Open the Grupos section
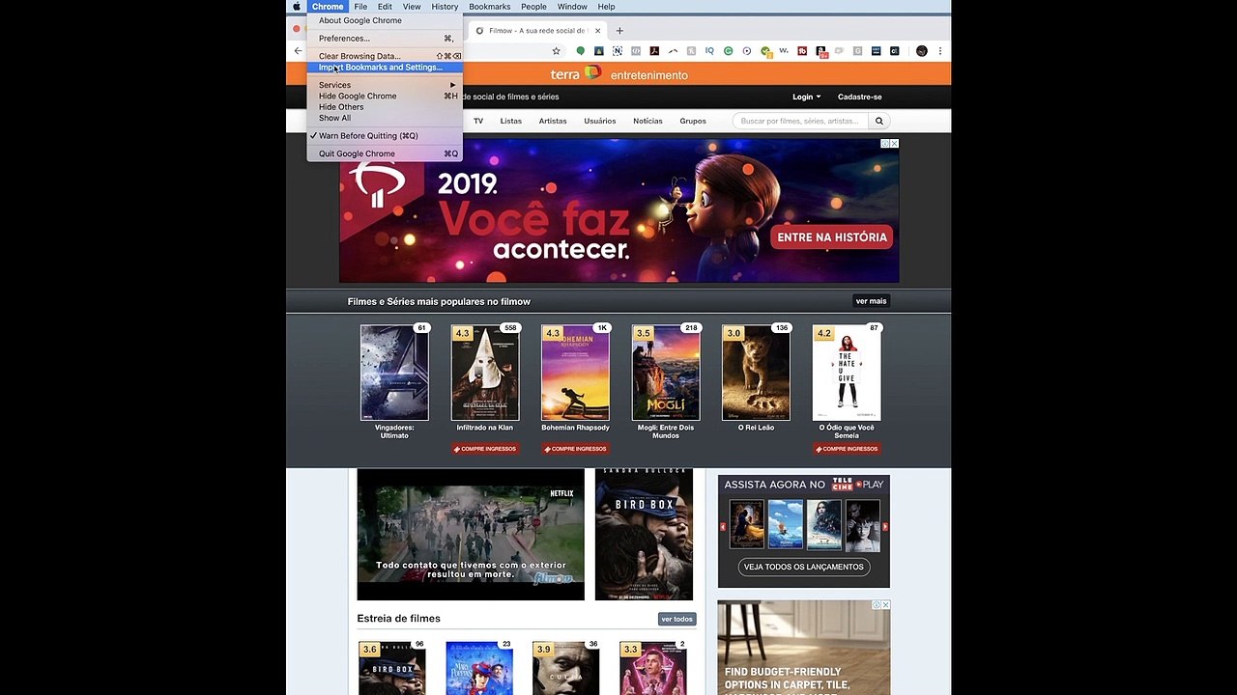1237x695 pixels. [693, 122]
